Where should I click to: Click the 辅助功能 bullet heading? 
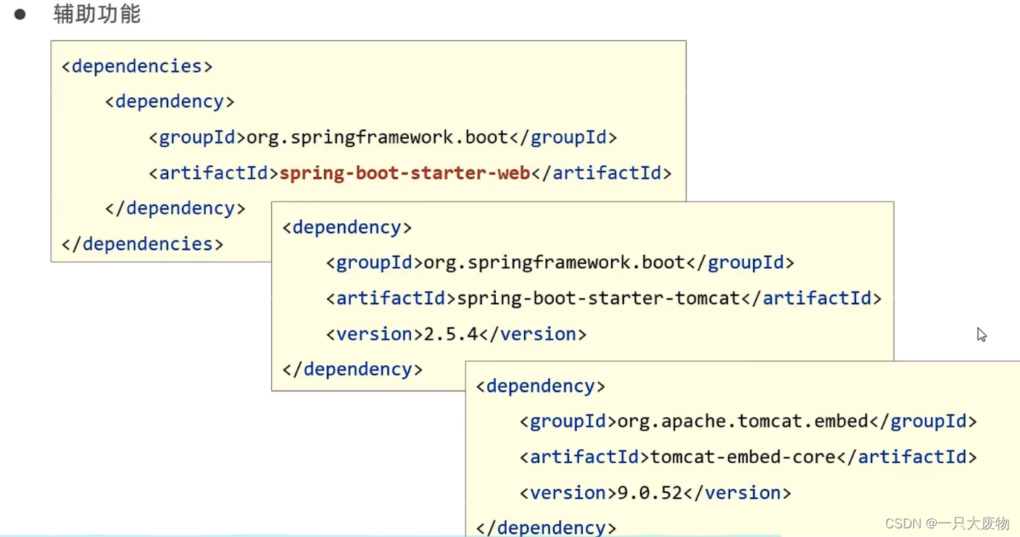pos(96,14)
